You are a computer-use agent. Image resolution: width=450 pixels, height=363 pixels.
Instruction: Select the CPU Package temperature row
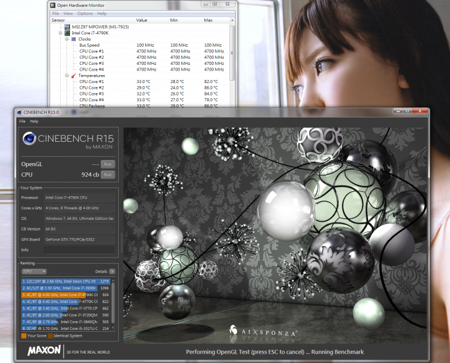pos(140,106)
